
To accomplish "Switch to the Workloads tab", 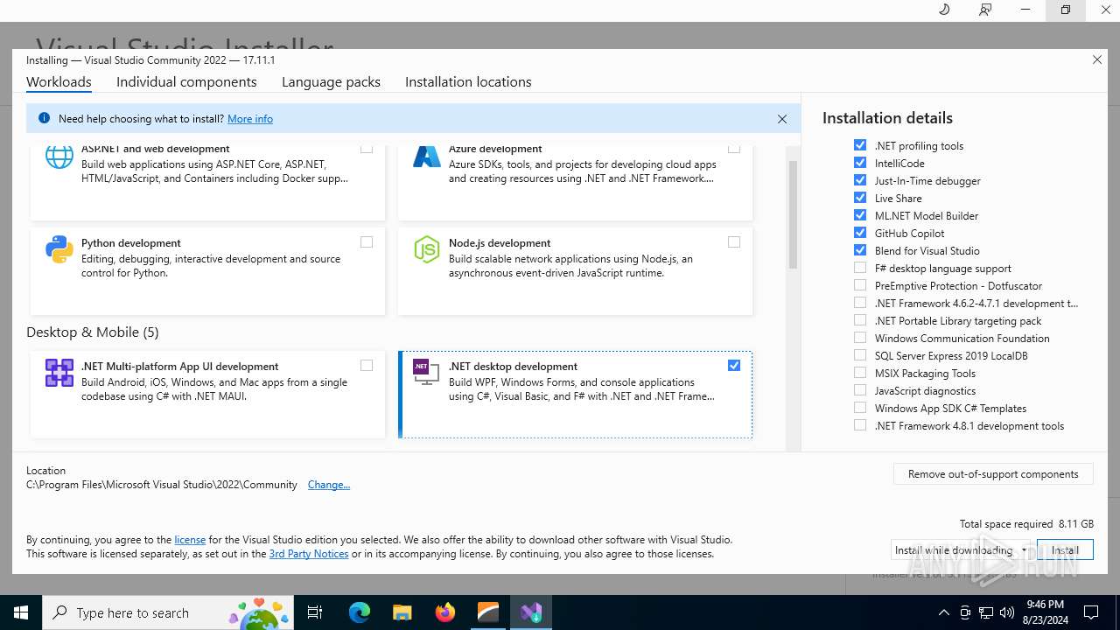I will click(59, 82).
